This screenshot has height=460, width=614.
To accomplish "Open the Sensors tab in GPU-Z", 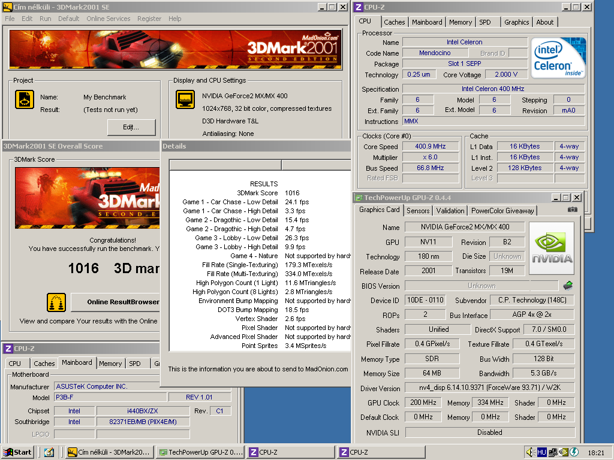I will click(418, 210).
